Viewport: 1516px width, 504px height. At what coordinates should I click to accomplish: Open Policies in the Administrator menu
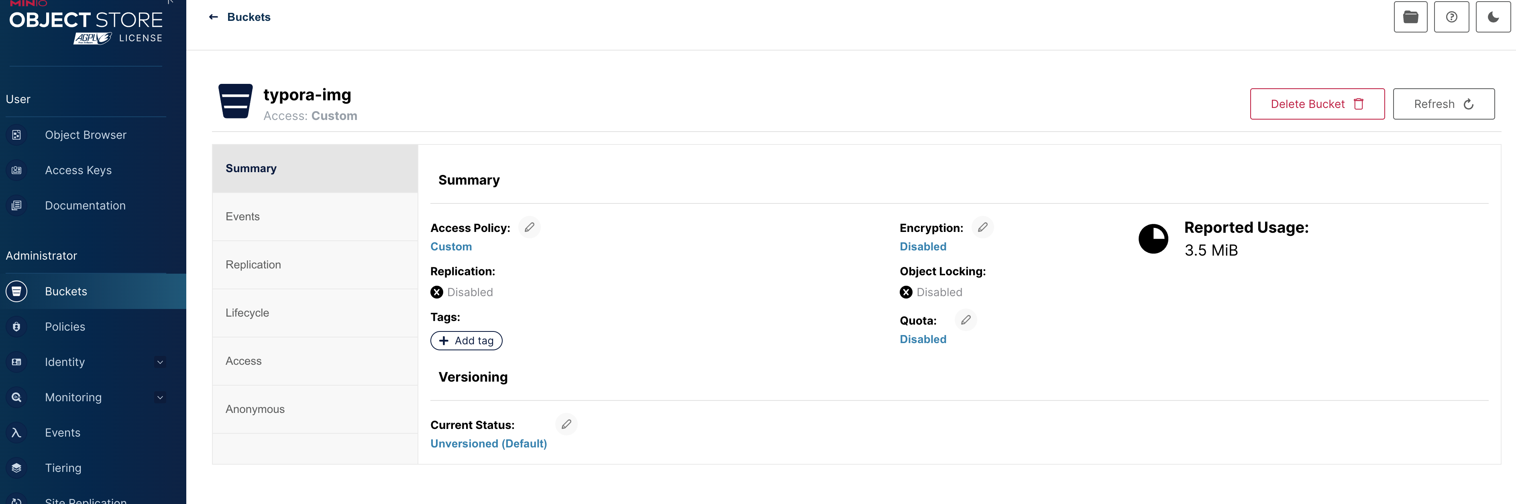point(65,326)
